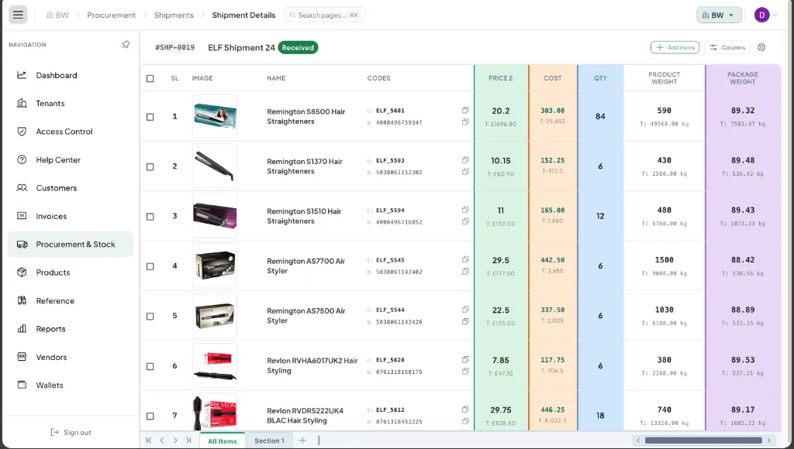
Task: Click the BW breadcrumb link
Action: pyautogui.click(x=57, y=15)
